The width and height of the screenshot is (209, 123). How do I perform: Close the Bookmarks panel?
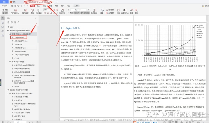[x=36, y=18]
